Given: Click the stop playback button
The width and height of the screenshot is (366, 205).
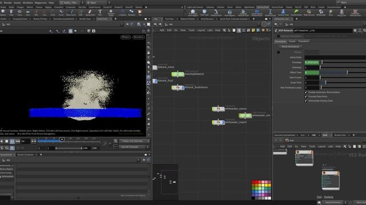Looking at the screenshot, I should click(7, 141).
